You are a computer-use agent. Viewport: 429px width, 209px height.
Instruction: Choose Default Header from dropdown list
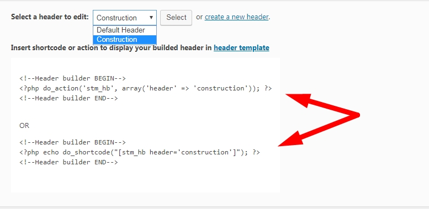point(125,30)
